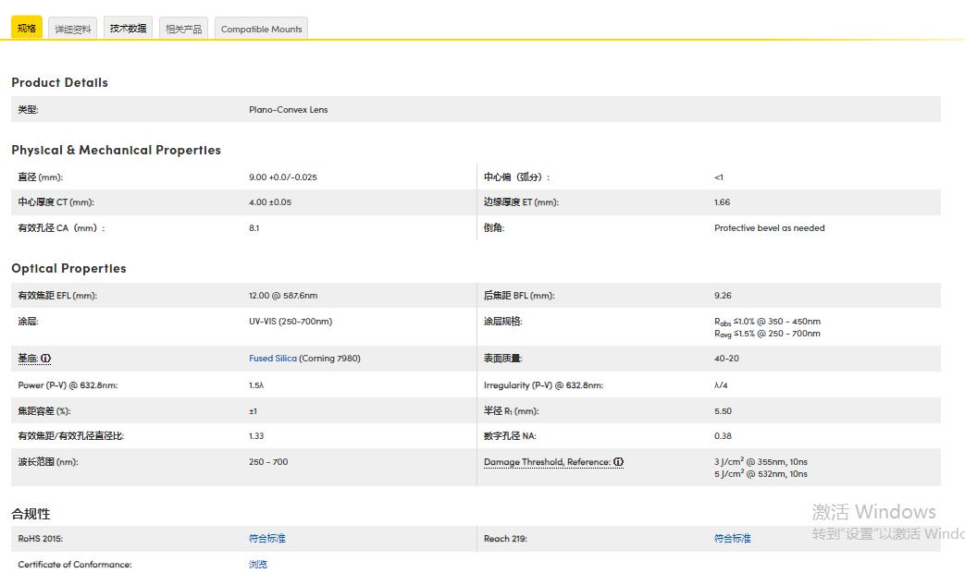This screenshot has height=573, width=965.
Task: Open the 技术数据 tab
Action: [128, 29]
